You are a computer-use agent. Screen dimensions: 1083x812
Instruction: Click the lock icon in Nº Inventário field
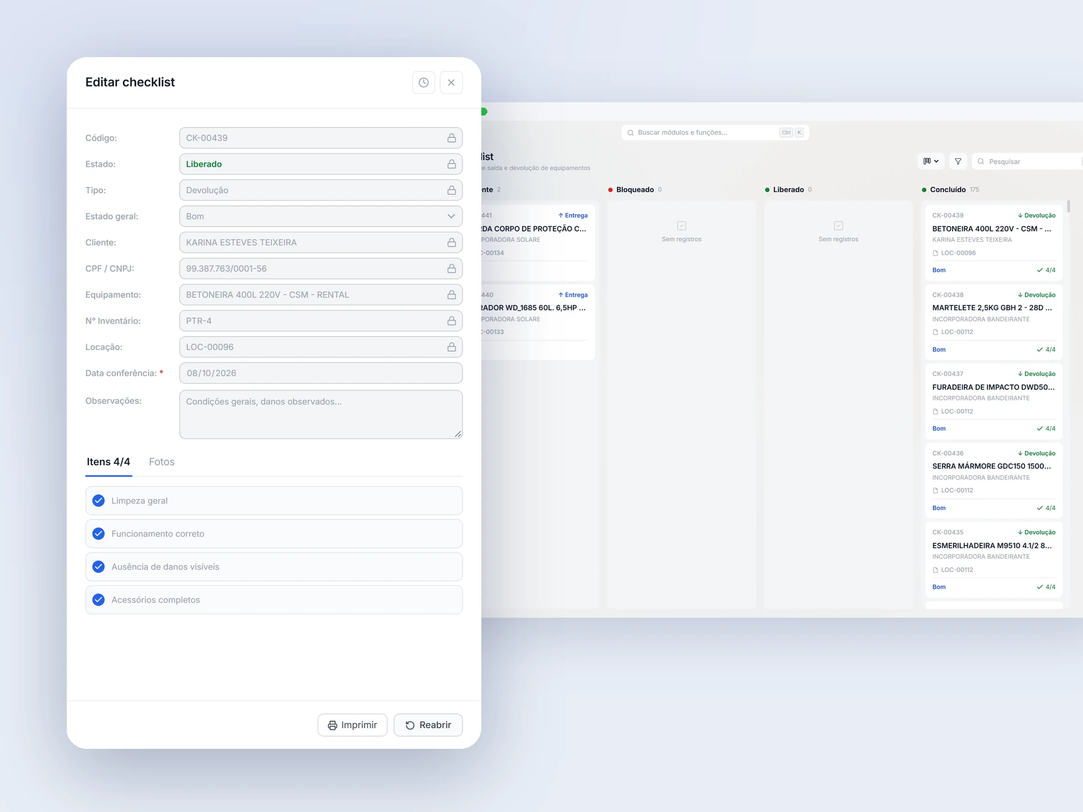click(451, 321)
